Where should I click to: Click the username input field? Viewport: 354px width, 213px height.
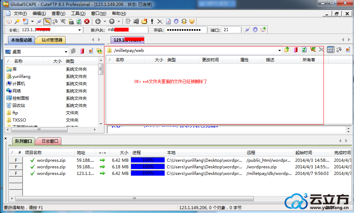[x=127, y=30]
